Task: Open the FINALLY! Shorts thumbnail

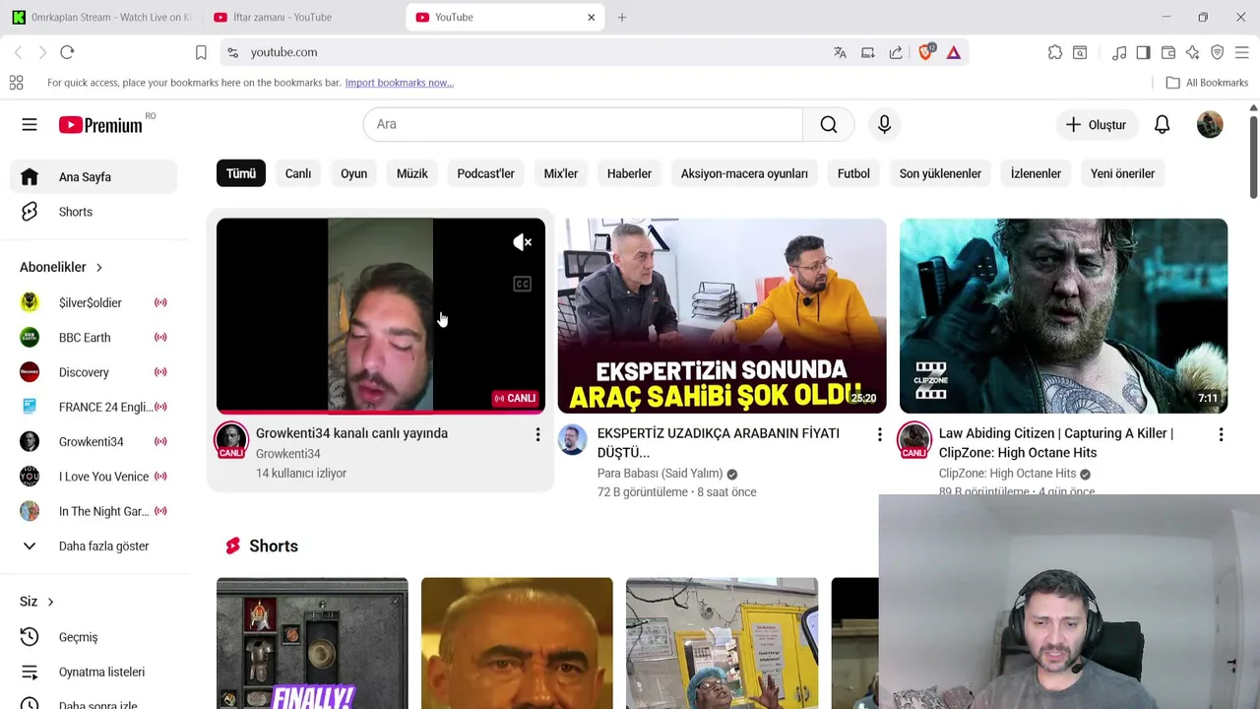Action: coord(312,643)
